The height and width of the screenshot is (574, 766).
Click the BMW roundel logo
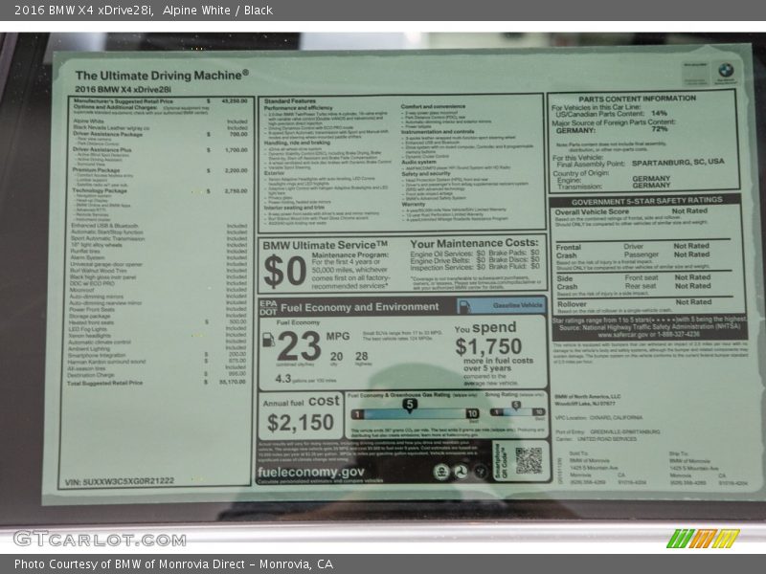(x=725, y=71)
